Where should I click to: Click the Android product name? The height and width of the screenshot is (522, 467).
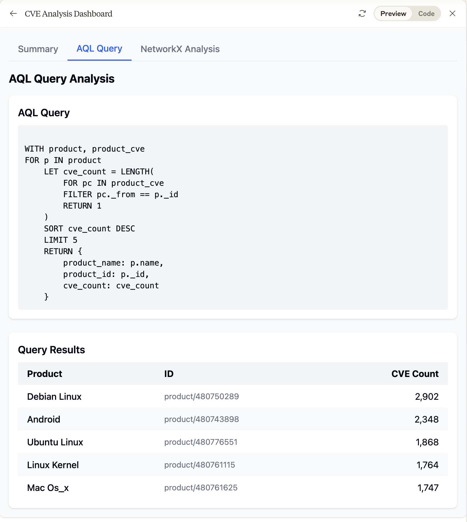44,419
